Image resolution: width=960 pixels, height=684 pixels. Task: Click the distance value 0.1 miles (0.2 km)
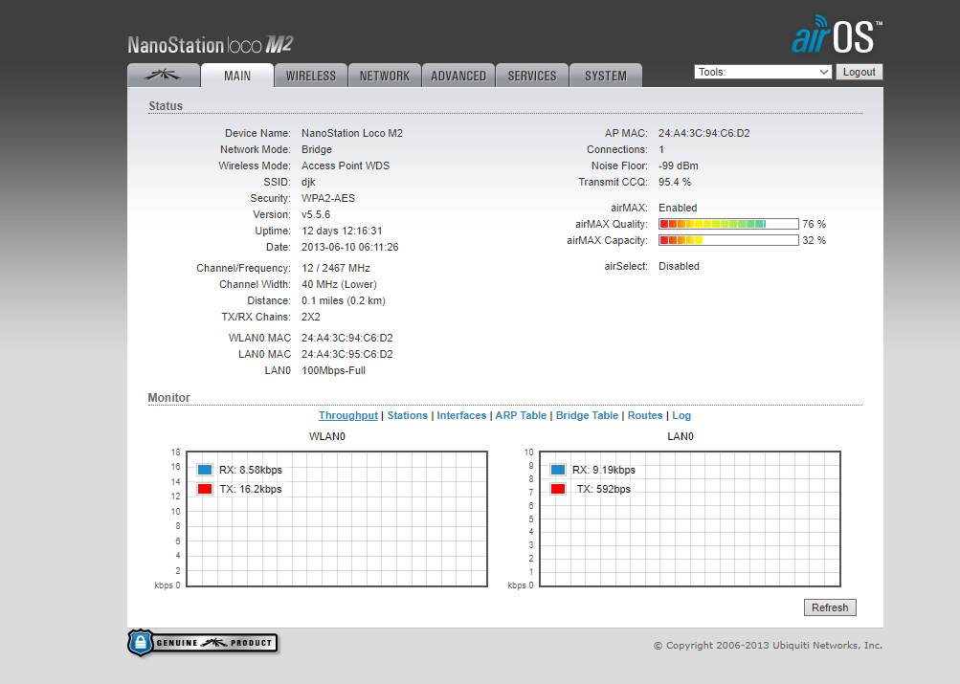pyautogui.click(x=344, y=301)
